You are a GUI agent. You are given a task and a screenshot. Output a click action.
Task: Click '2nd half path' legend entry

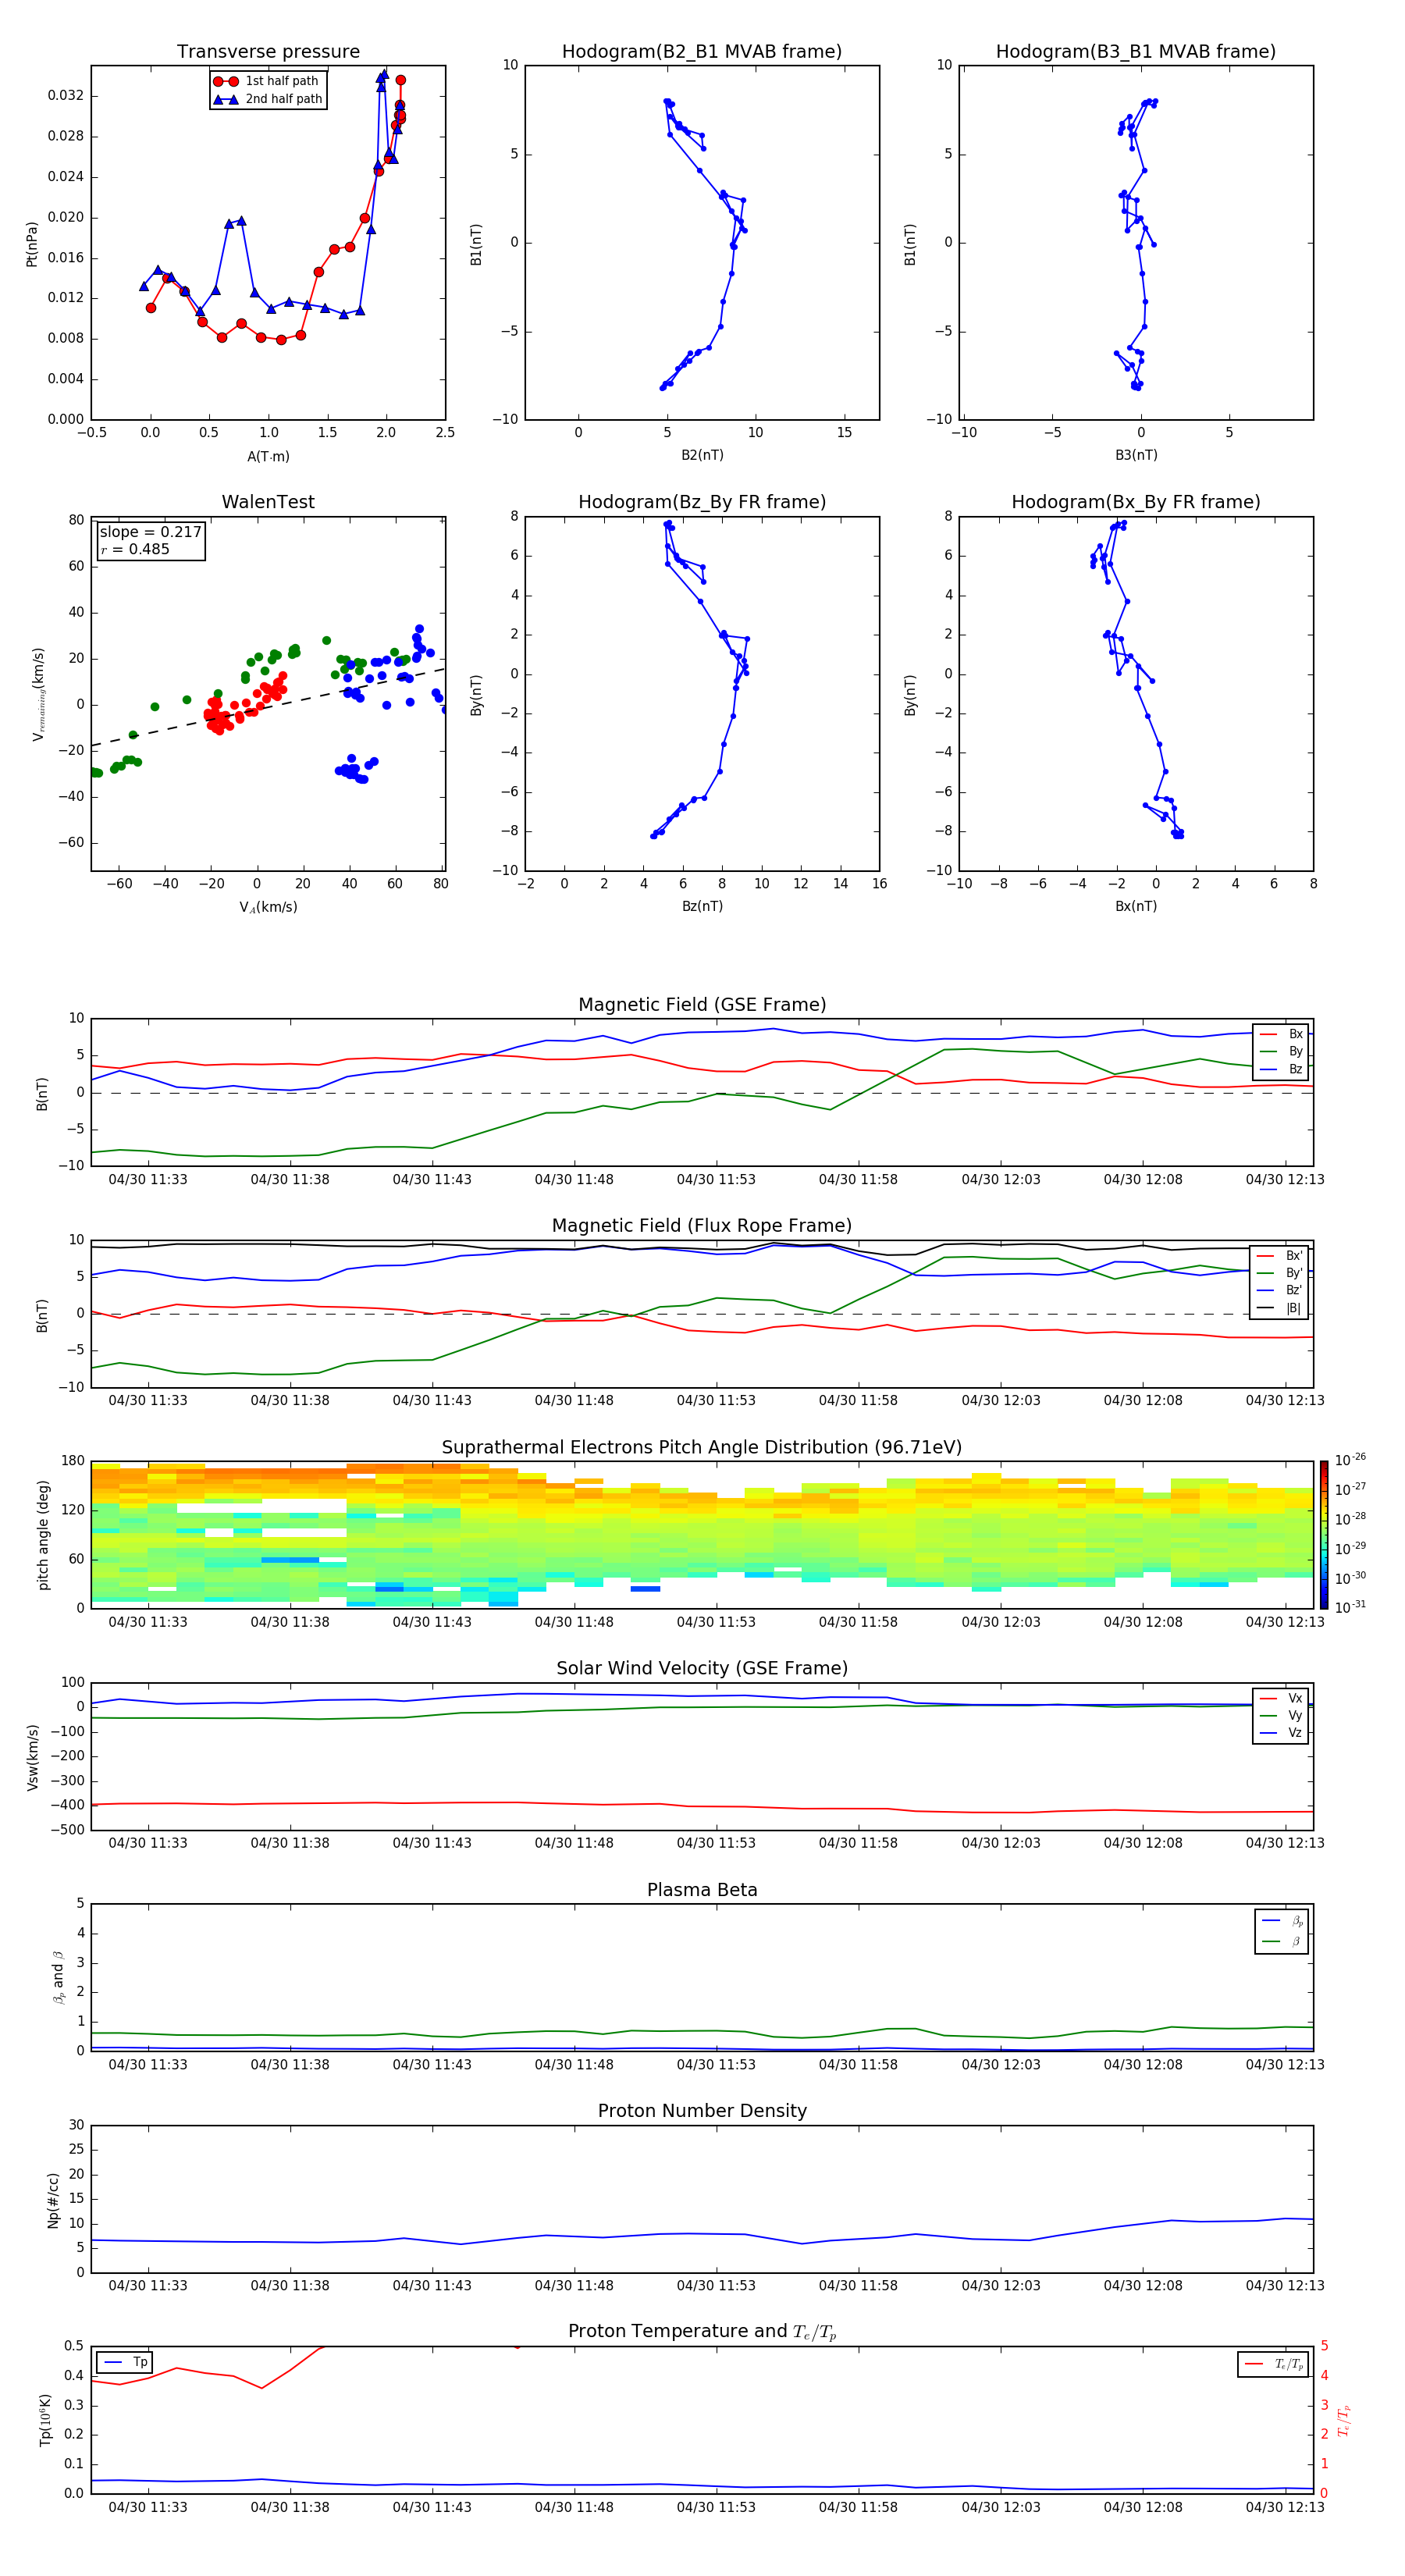[x=267, y=99]
